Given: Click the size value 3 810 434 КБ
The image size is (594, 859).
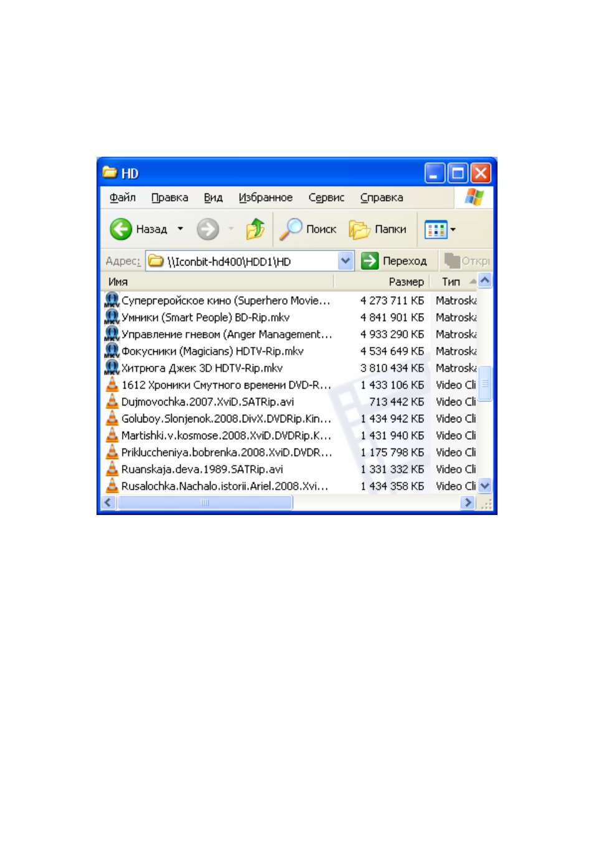Looking at the screenshot, I should pyautogui.click(x=392, y=368).
